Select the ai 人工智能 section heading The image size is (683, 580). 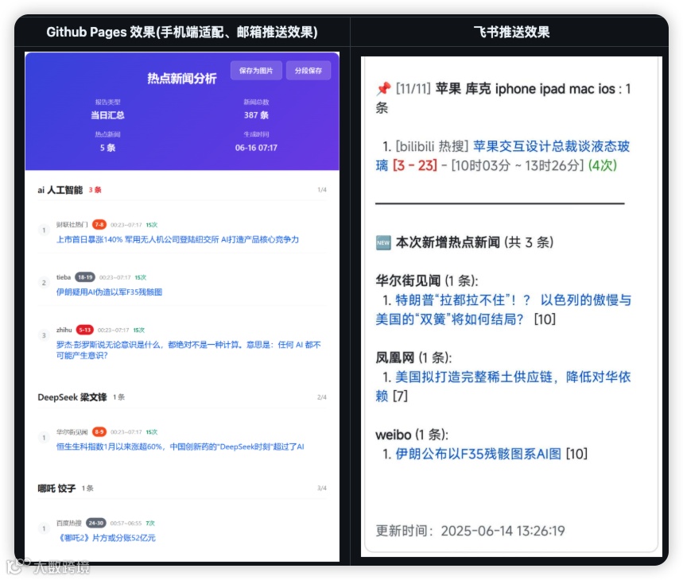[60, 190]
